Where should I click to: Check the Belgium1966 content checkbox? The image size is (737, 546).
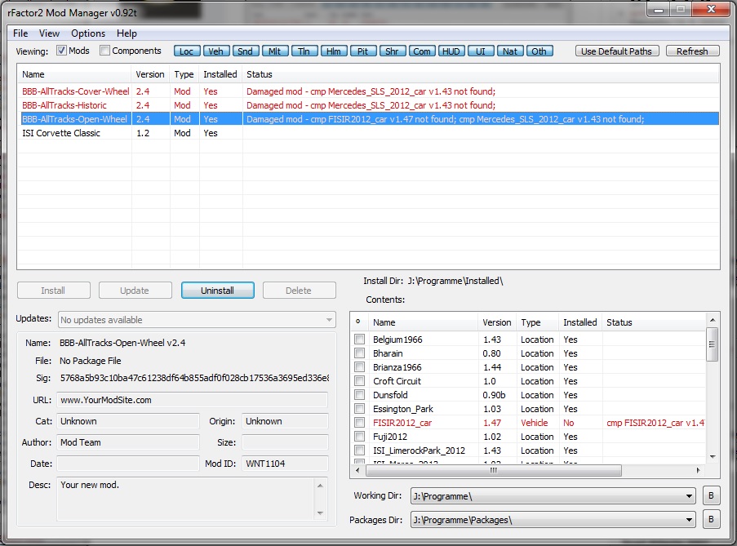359,340
